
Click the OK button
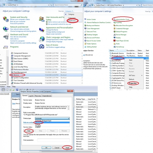(x=46, y=148)
